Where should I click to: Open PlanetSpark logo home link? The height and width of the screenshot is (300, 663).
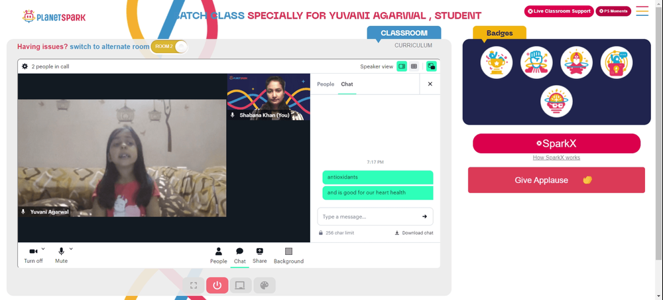(x=54, y=17)
